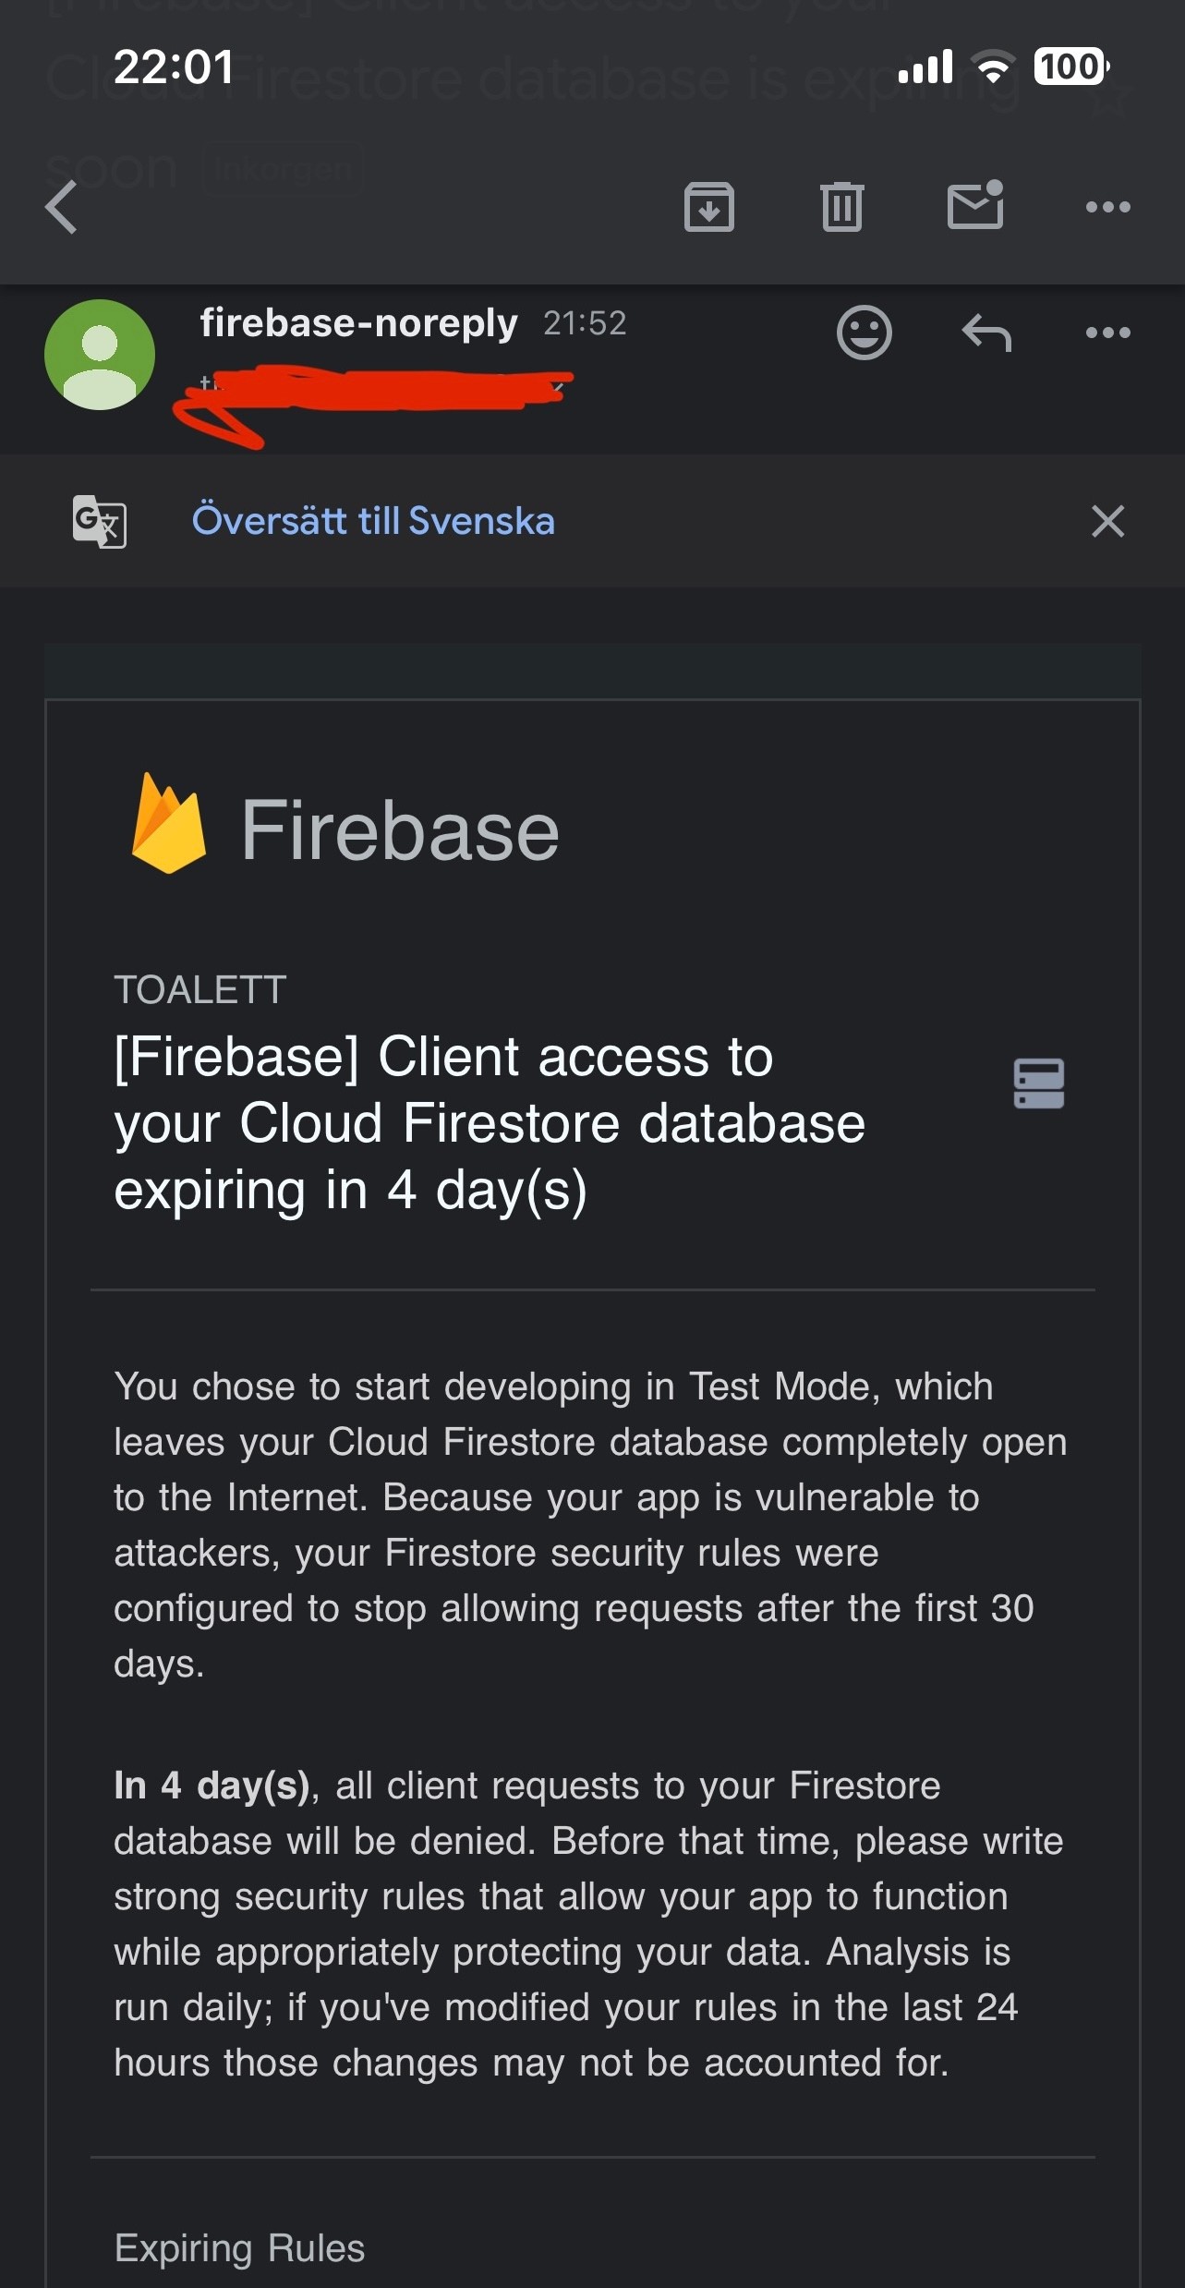Tap the green sender avatar
Viewport: 1185px width, 2288px height.
coord(100,355)
